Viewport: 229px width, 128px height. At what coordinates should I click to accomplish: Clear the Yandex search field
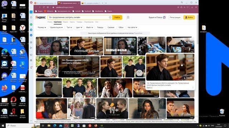click(x=110, y=17)
